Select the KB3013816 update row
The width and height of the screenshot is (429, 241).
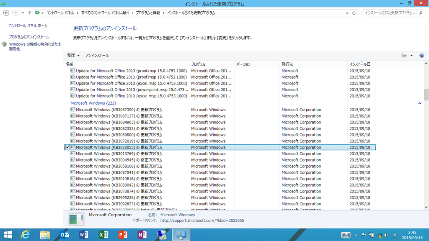tap(220, 179)
